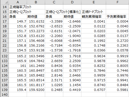Select cell containing 0.0041
The height and width of the screenshot is (97, 129).
pos(93,21)
